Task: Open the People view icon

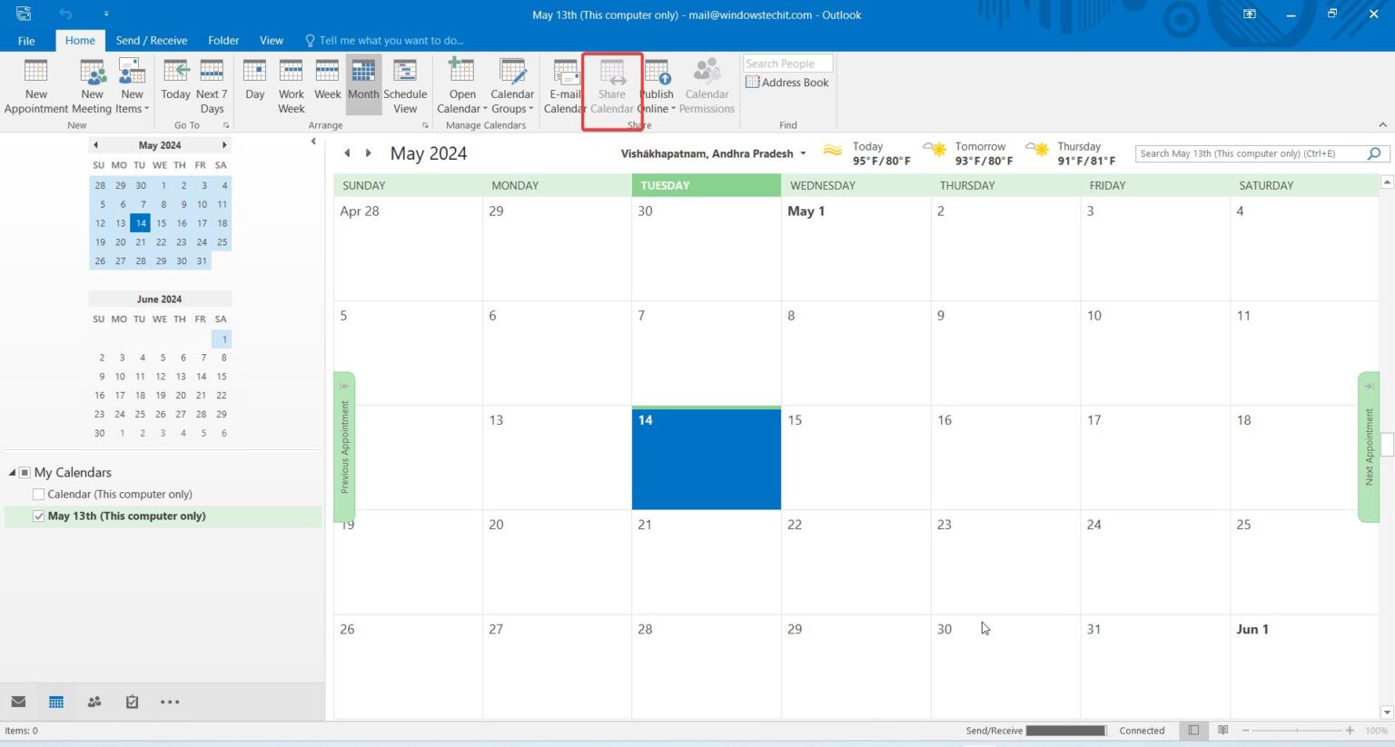Action: pos(94,701)
